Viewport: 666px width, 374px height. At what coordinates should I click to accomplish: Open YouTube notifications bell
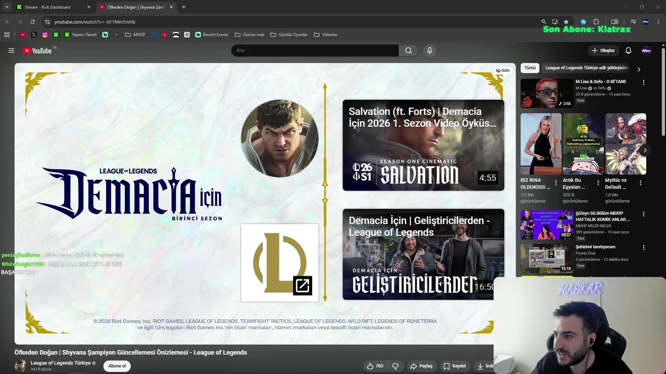click(x=628, y=50)
